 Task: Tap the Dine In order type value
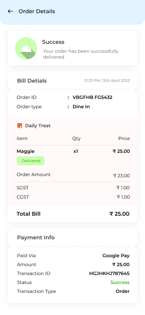81,107
